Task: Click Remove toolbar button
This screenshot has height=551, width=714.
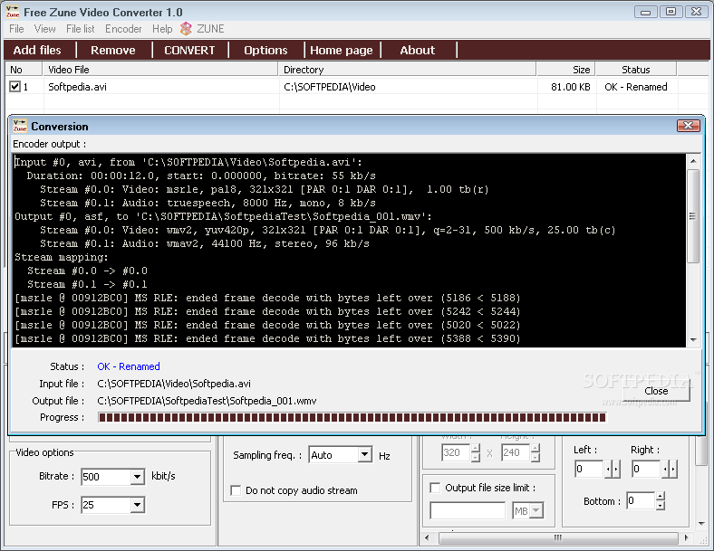Action: click(113, 50)
